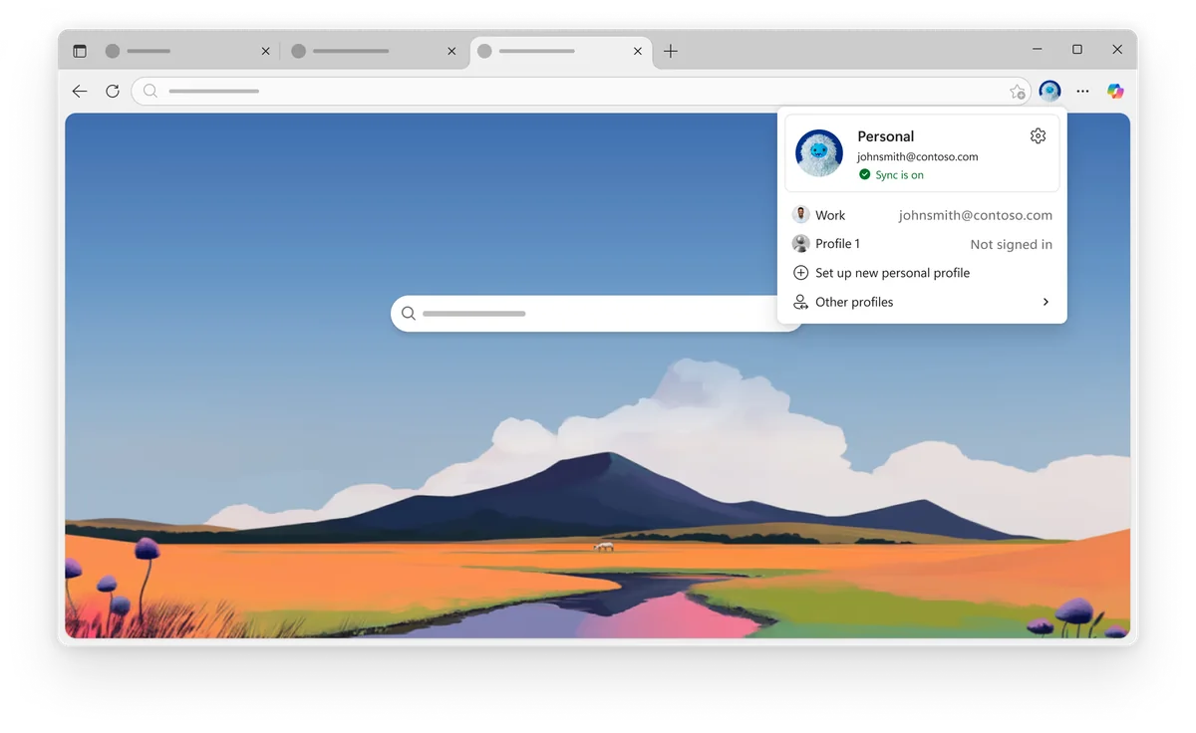This screenshot has height=733, width=1196.
Task: Click the Other profiles people icon
Action: click(x=800, y=302)
